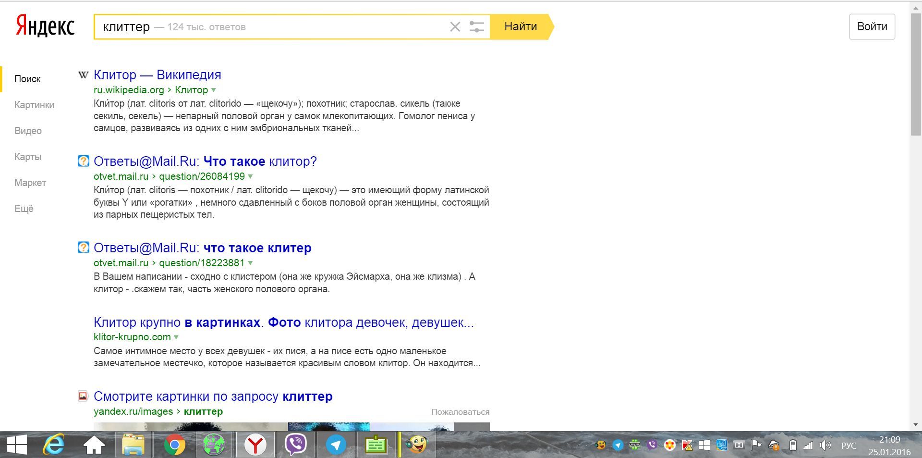
Task: Expand dropdown arrow next to question/26084199
Action: 250,177
